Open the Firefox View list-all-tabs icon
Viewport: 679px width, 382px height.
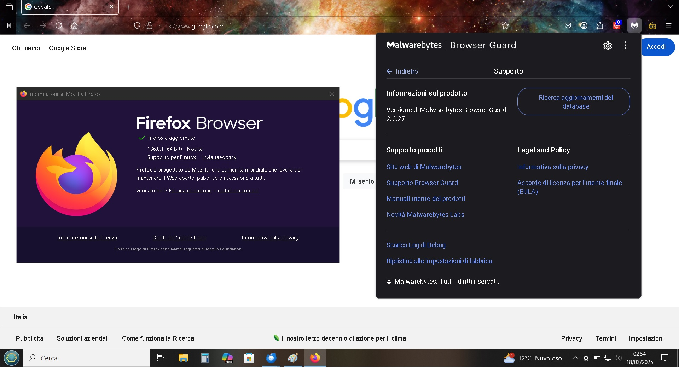coord(9,7)
